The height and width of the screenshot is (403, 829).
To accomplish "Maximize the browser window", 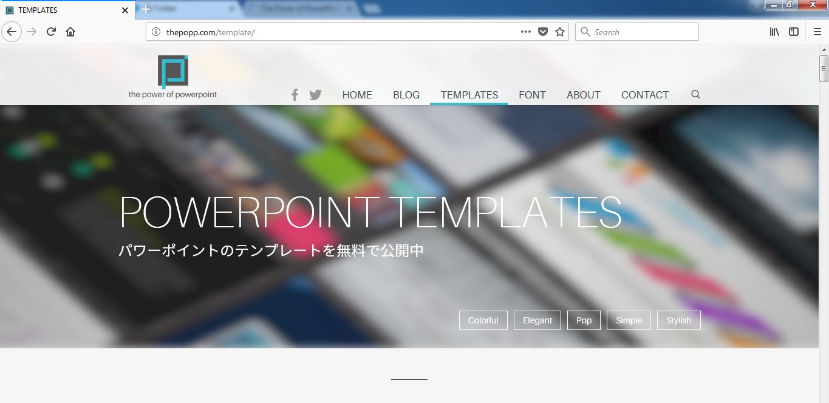I will point(789,5).
